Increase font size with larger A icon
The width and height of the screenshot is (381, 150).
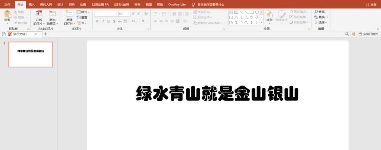(x=133, y=14)
